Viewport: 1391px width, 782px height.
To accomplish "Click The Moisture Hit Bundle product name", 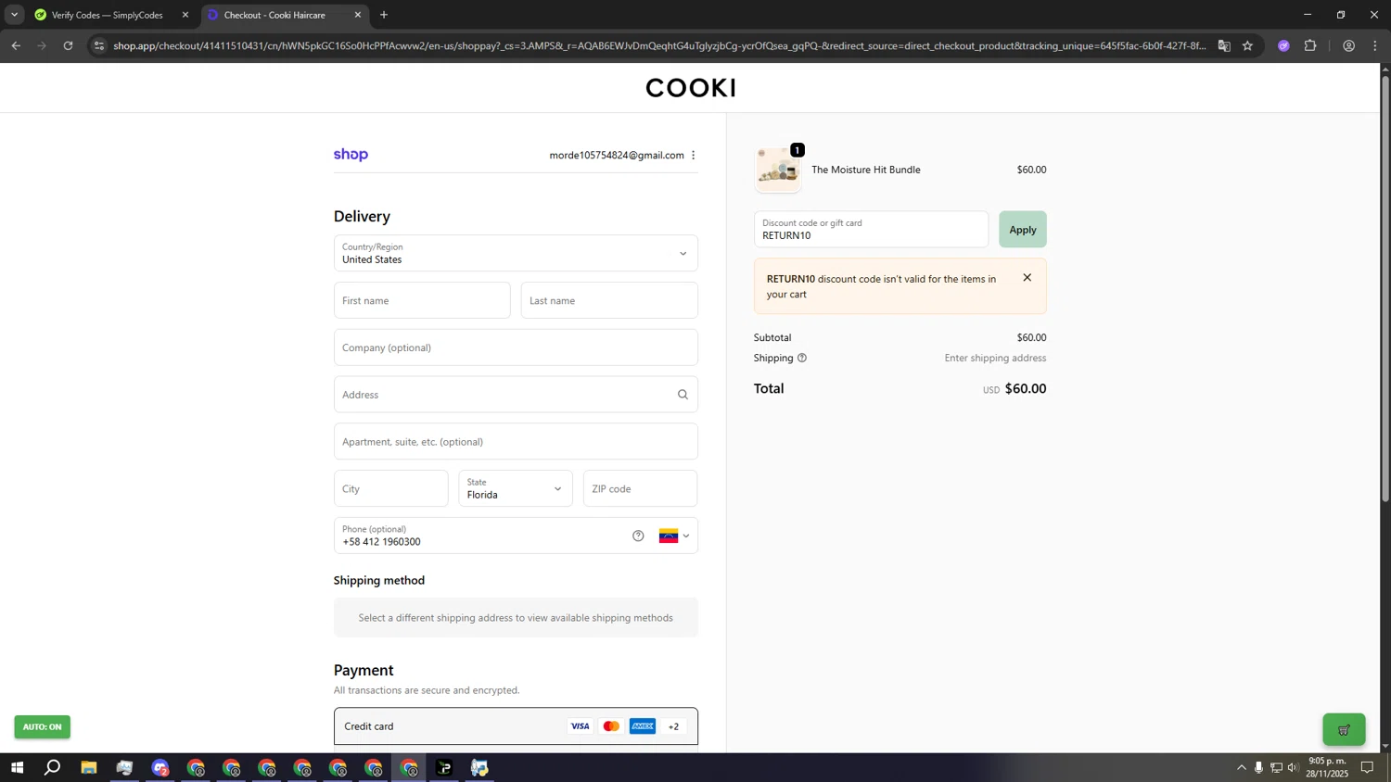I will tap(866, 170).
